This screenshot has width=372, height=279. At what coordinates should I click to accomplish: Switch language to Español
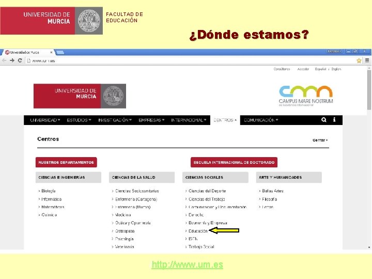pos(320,69)
